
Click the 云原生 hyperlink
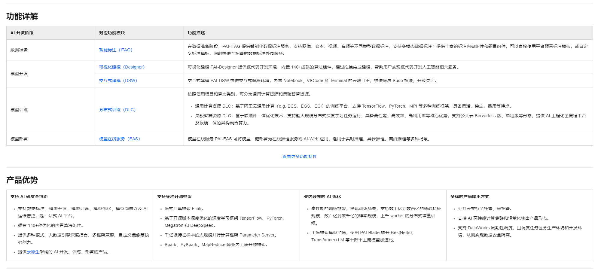[33, 252]
